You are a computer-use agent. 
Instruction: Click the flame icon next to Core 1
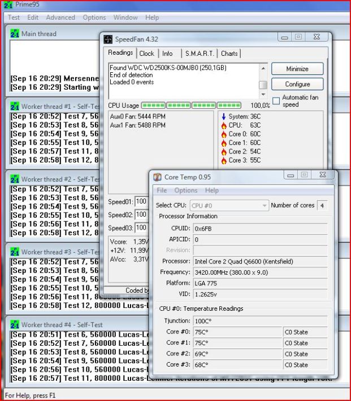[x=224, y=143]
